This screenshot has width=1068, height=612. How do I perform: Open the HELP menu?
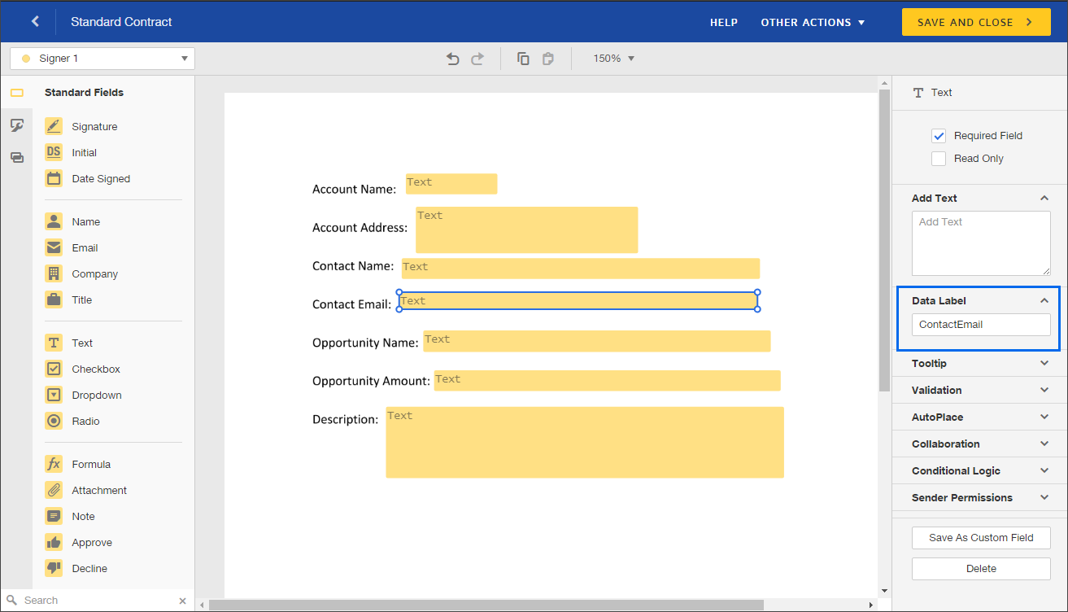[x=723, y=22]
